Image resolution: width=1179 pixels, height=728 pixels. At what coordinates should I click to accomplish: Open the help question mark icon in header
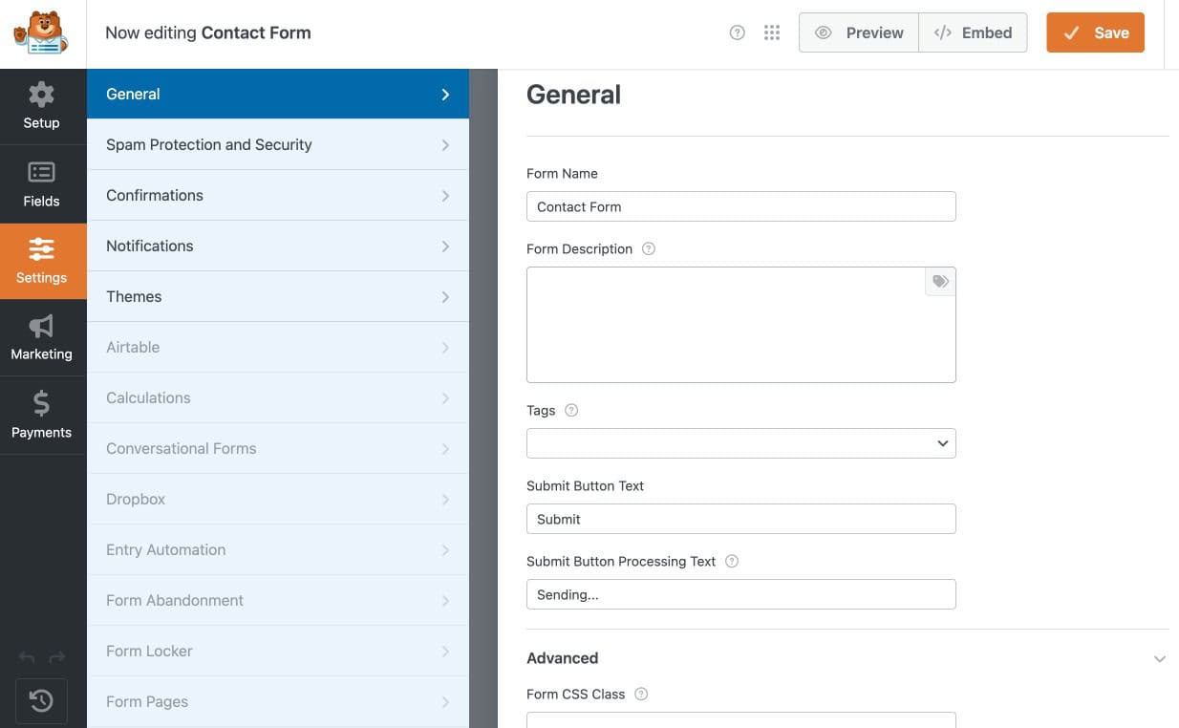[x=737, y=32]
